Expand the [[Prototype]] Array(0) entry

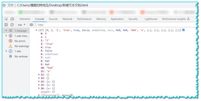click(39, 95)
